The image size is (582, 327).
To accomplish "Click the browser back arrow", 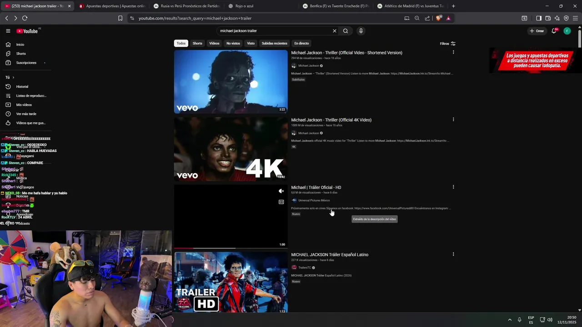I will point(7,18).
